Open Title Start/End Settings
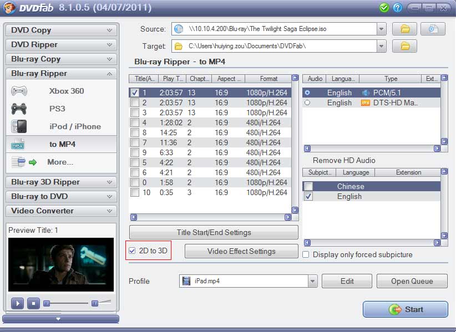 pyautogui.click(x=214, y=232)
